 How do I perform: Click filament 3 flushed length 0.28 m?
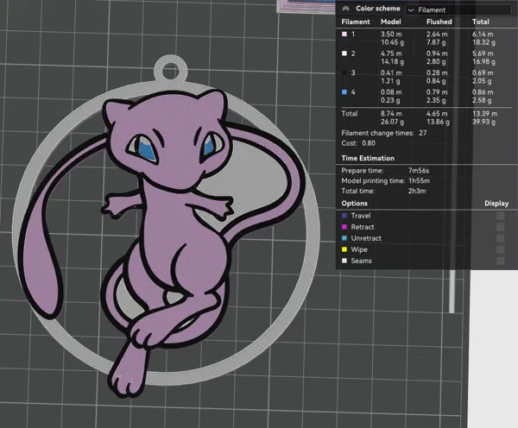437,72
